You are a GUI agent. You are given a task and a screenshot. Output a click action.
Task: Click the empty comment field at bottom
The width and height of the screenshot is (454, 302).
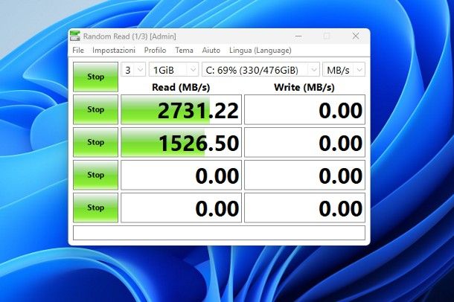coord(219,233)
